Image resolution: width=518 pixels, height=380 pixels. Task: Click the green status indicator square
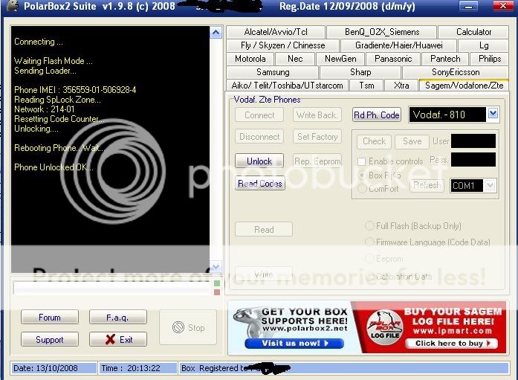(217, 283)
